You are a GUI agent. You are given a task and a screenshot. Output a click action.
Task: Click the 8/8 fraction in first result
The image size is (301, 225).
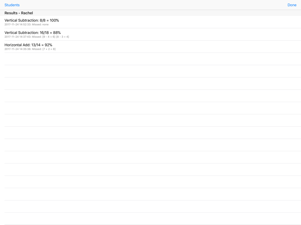click(x=43, y=20)
